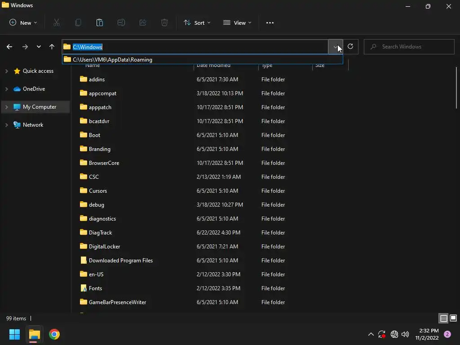This screenshot has height=345, width=460.
Task: Expand the My Computer tree node
Action: tap(6, 107)
